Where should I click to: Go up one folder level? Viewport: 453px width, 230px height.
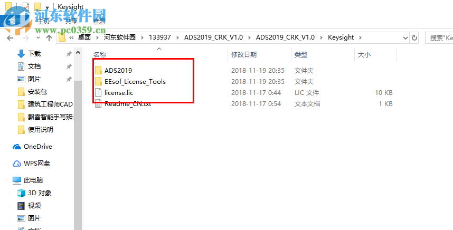pyautogui.click(x=49, y=38)
